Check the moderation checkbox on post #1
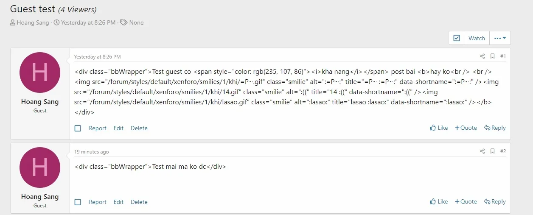 78,128
